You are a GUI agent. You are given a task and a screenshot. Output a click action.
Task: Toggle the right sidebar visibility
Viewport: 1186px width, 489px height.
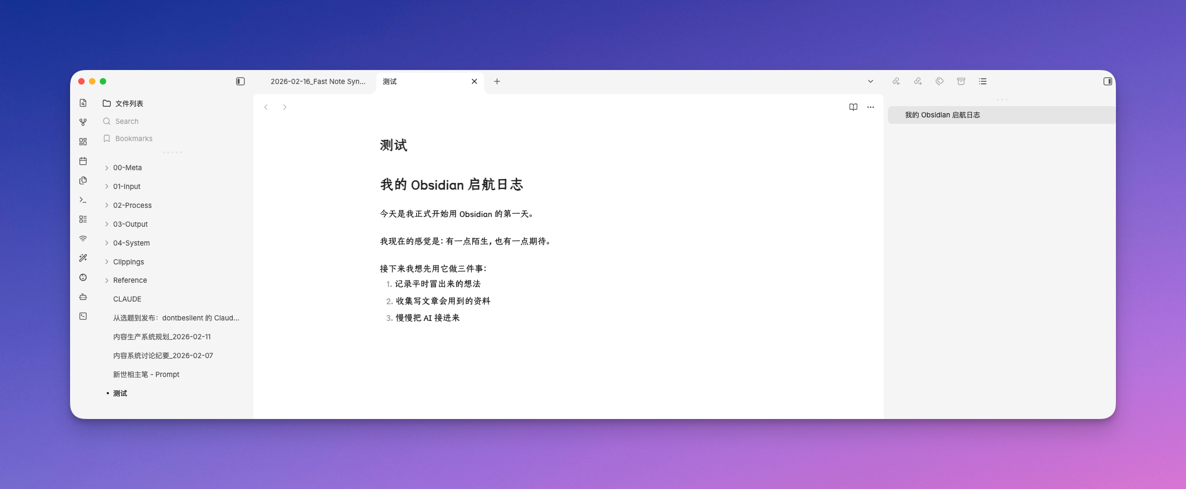tap(1107, 81)
